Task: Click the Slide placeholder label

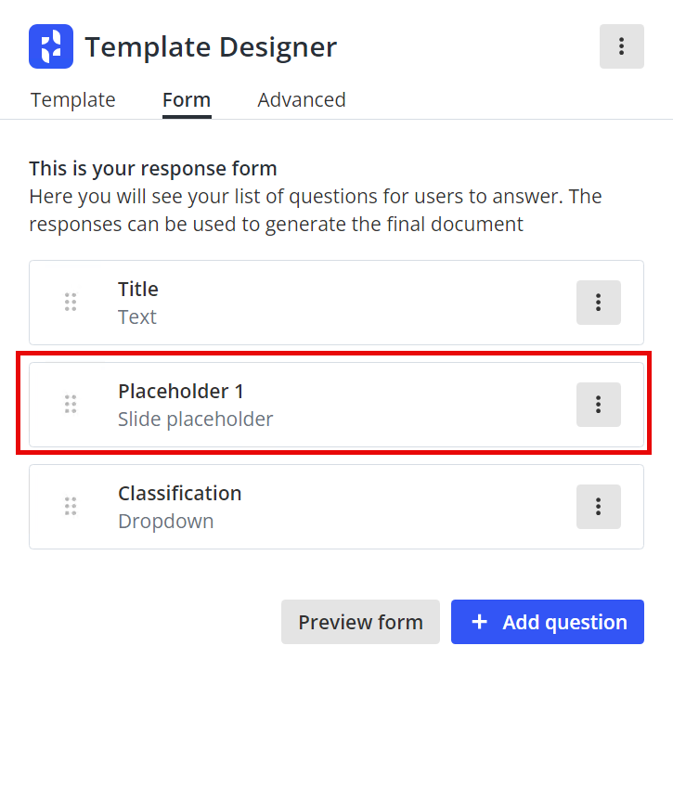Action: pyautogui.click(x=195, y=420)
